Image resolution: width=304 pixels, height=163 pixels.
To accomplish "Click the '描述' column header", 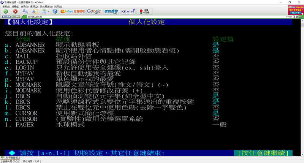I will 63,39.
